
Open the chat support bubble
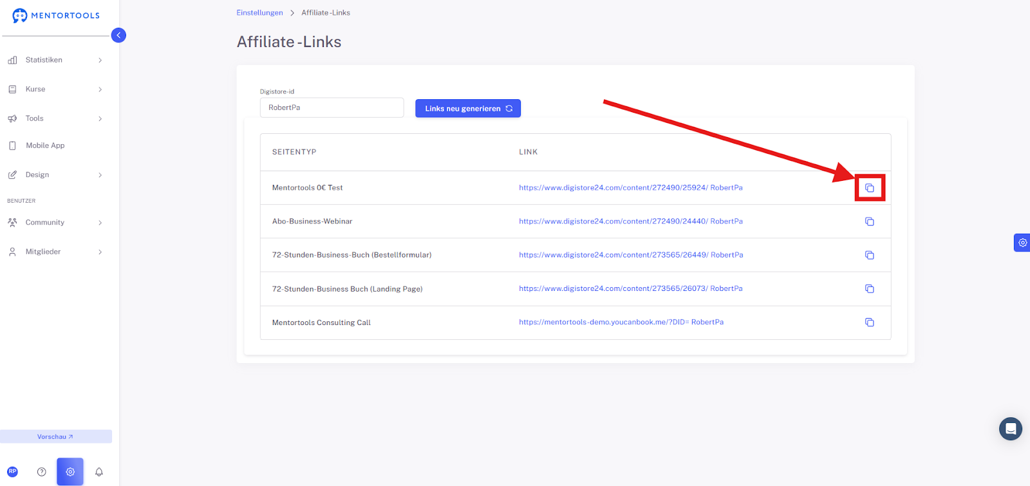tap(1011, 429)
